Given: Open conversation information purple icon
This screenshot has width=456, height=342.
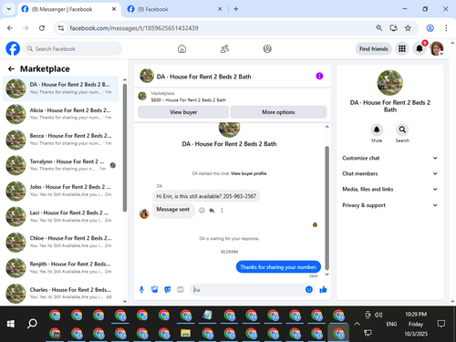Looking at the screenshot, I should [319, 76].
